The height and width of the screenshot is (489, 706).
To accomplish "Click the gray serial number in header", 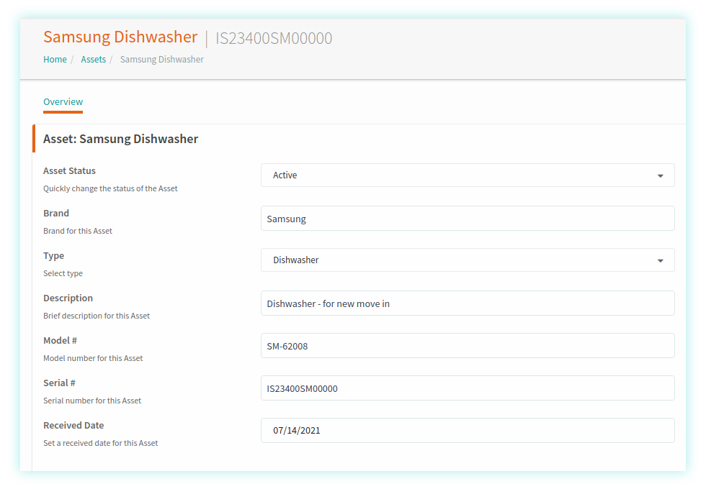I will coord(274,39).
